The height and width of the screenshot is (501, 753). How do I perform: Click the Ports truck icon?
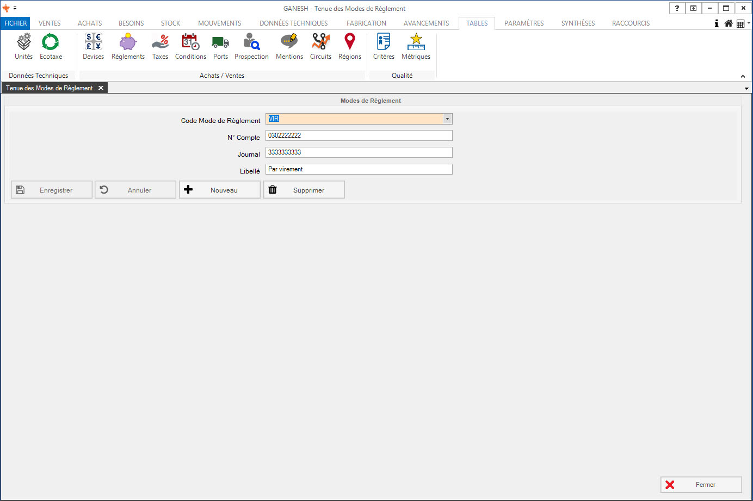(x=220, y=42)
